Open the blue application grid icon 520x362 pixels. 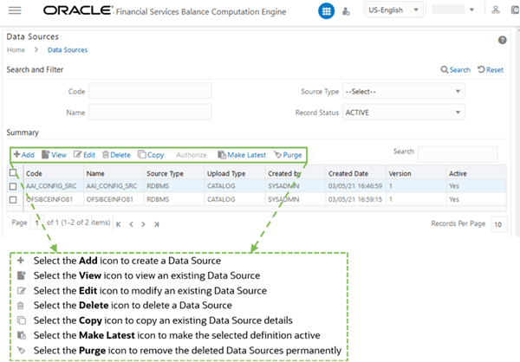[326, 11]
